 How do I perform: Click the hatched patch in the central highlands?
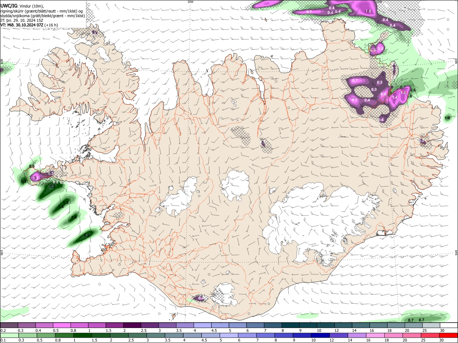(240, 135)
